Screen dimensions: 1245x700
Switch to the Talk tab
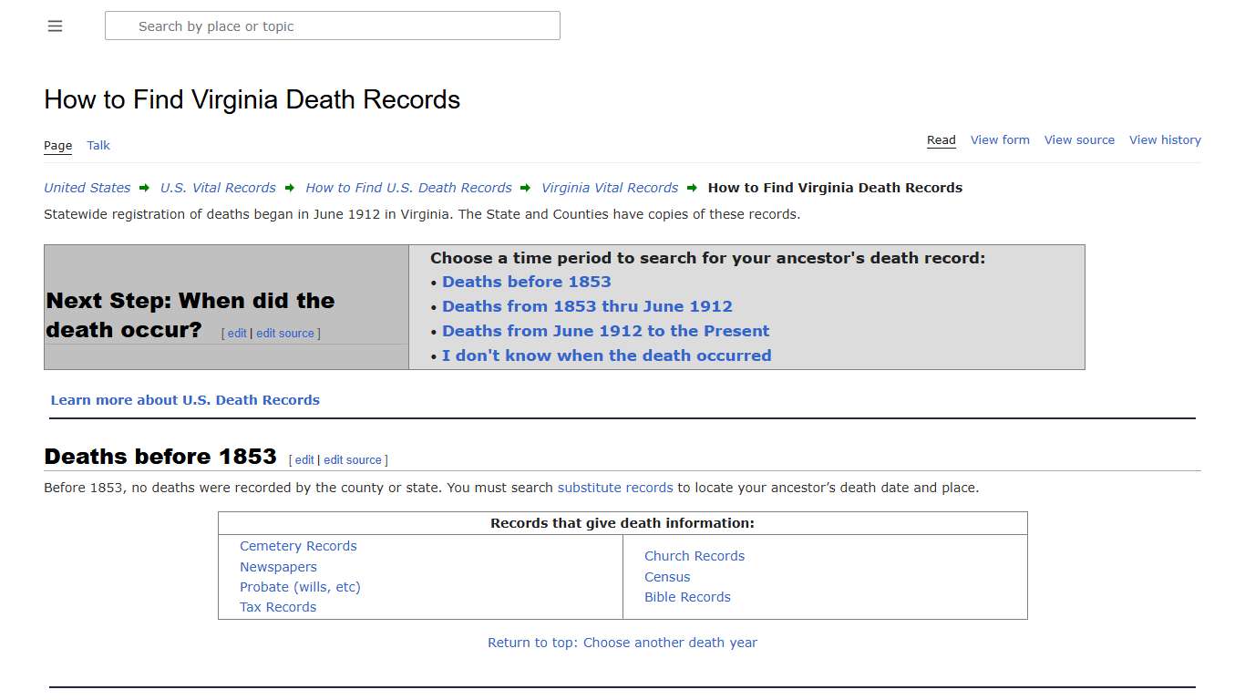[x=98, y=145]
